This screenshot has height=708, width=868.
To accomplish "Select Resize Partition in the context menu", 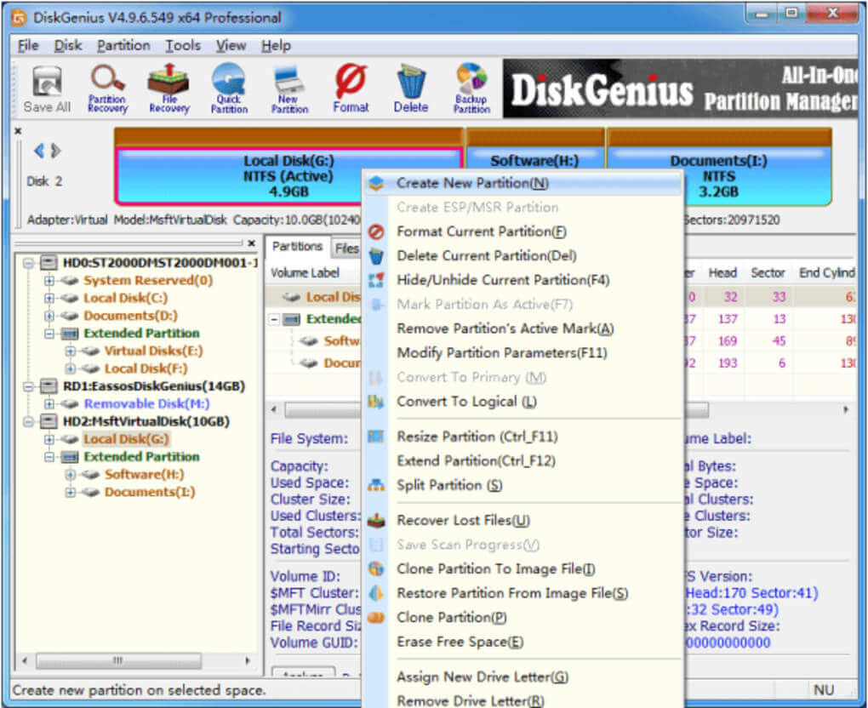I will (x=475, y=436).
